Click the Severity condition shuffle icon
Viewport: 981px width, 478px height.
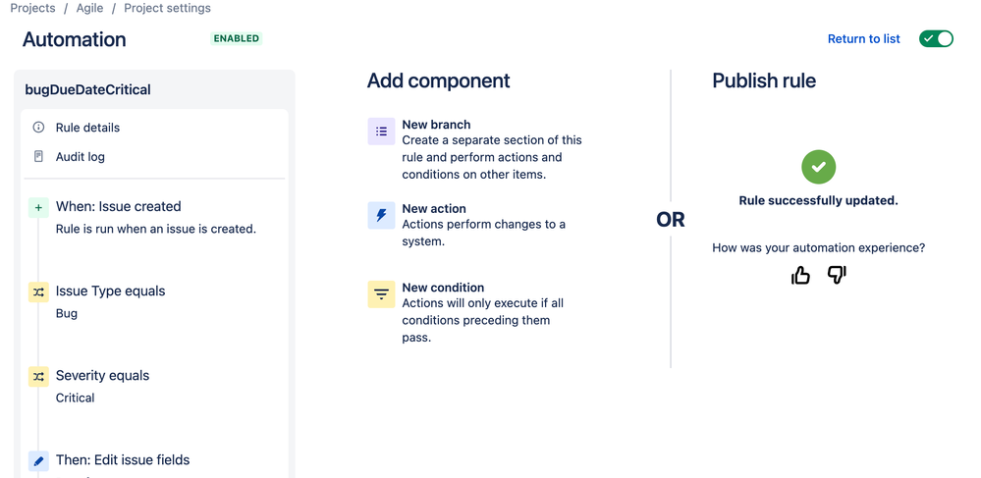[38, 376]
